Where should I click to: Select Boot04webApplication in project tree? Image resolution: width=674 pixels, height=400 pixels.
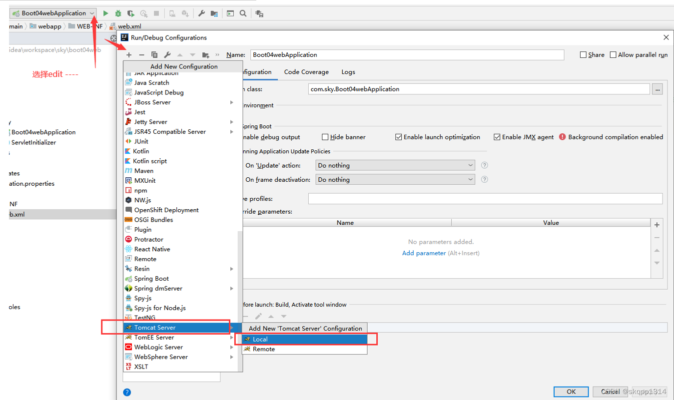[x=43, y=132]
